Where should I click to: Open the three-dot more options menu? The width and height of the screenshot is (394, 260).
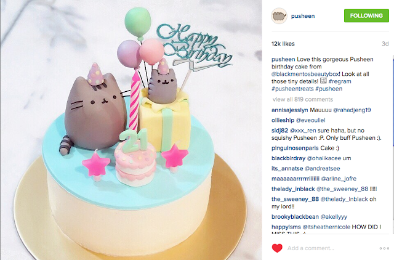[384, 248]
